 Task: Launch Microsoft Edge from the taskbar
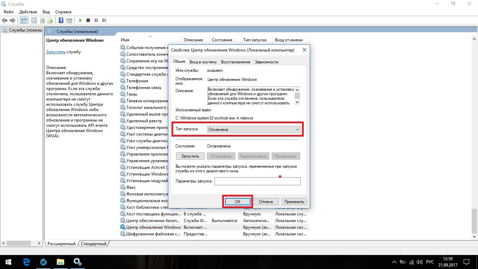click(26, 262)
